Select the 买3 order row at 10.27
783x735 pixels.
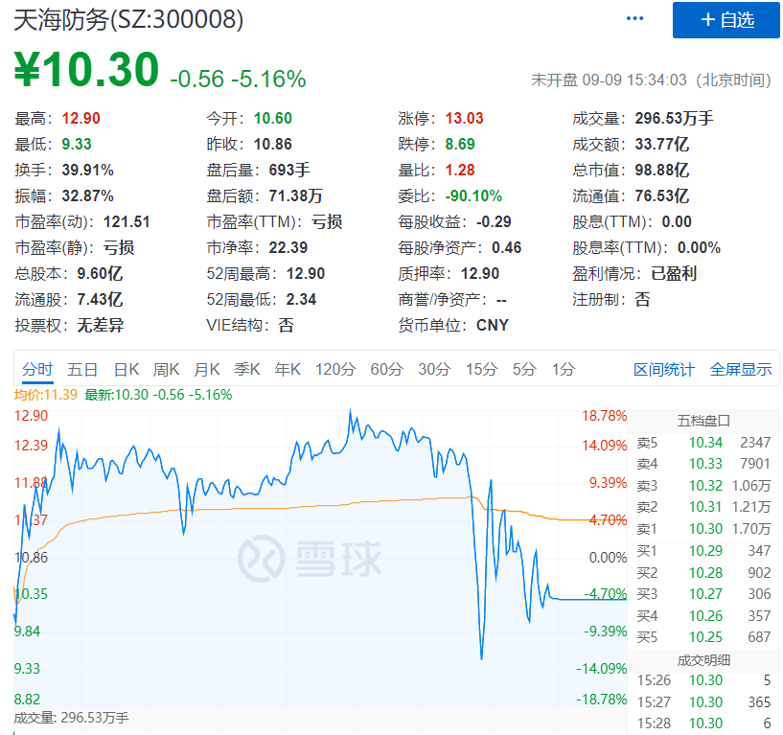[x=703, y=594]
